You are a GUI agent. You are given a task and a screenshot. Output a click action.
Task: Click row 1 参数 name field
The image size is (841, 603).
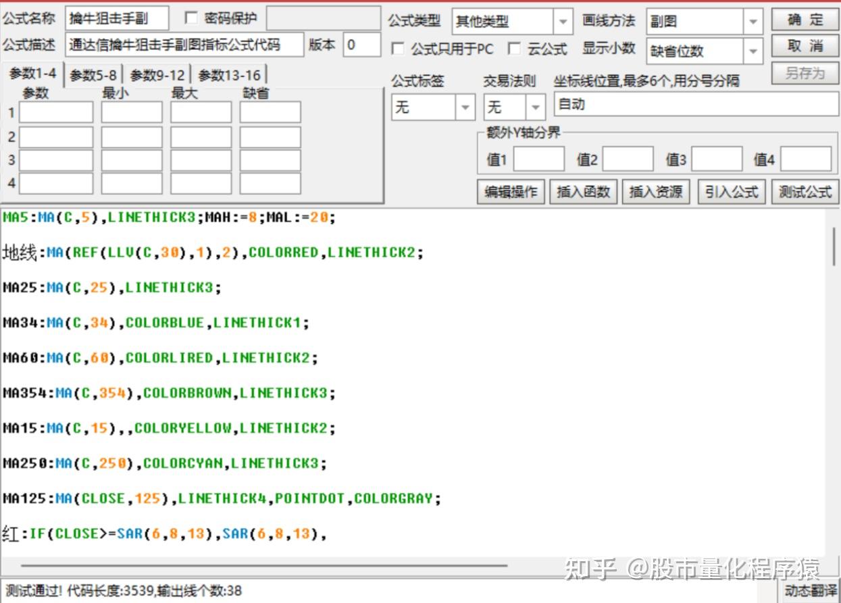(x=56, y=112)
